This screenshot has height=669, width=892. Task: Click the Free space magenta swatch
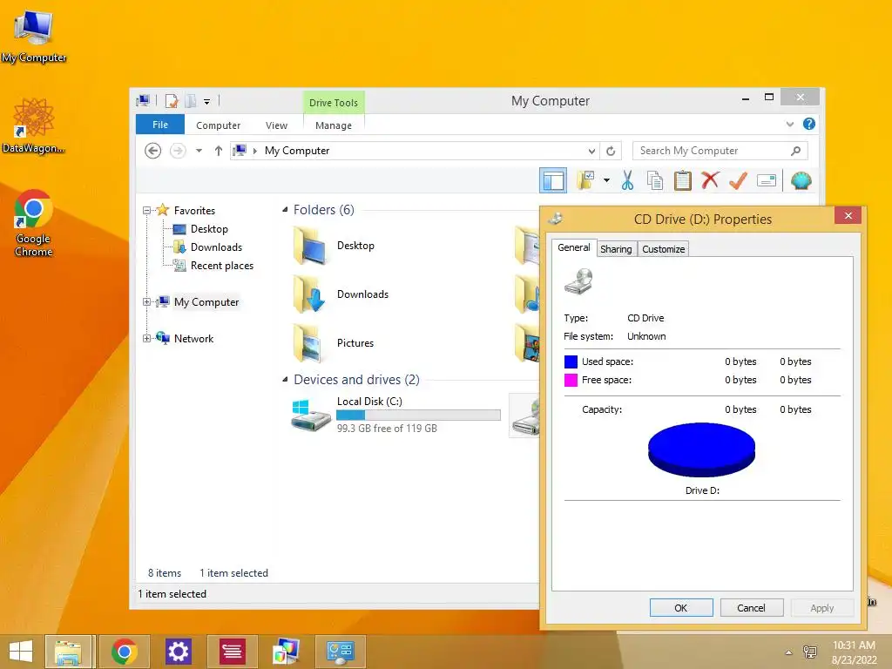coord(571,380)
